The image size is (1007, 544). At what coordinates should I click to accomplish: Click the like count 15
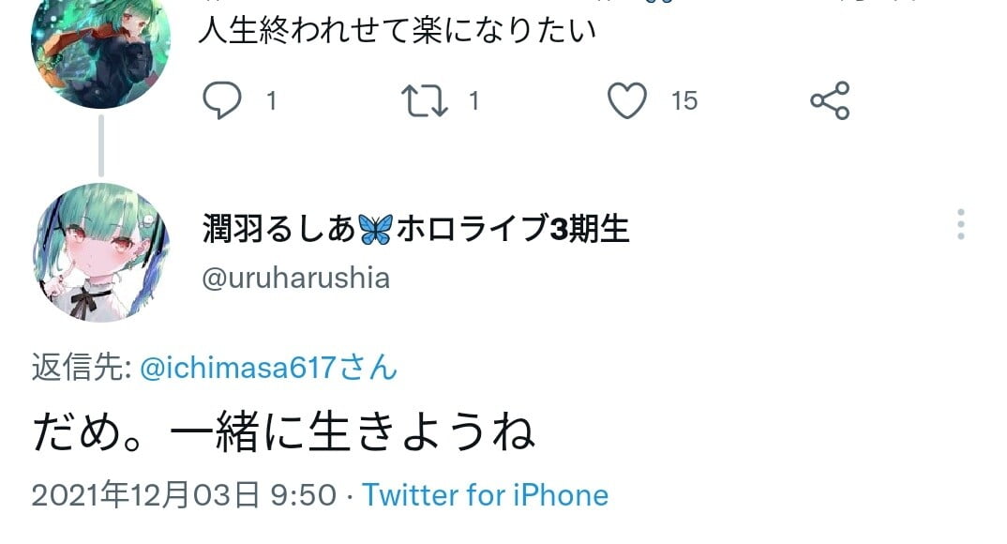click(x=684, y=100)
